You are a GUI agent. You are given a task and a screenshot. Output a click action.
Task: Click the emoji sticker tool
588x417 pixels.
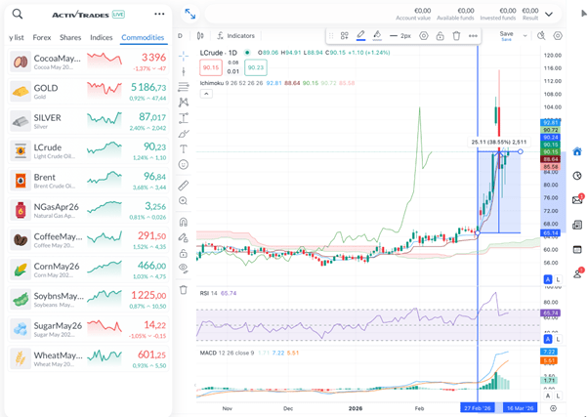pyautogui.click(x=184, y=165)
